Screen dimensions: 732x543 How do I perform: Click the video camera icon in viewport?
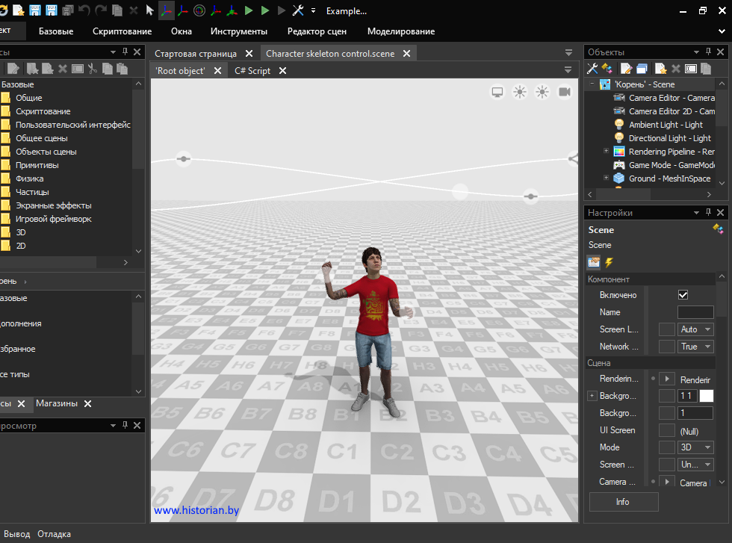(565, 92)
